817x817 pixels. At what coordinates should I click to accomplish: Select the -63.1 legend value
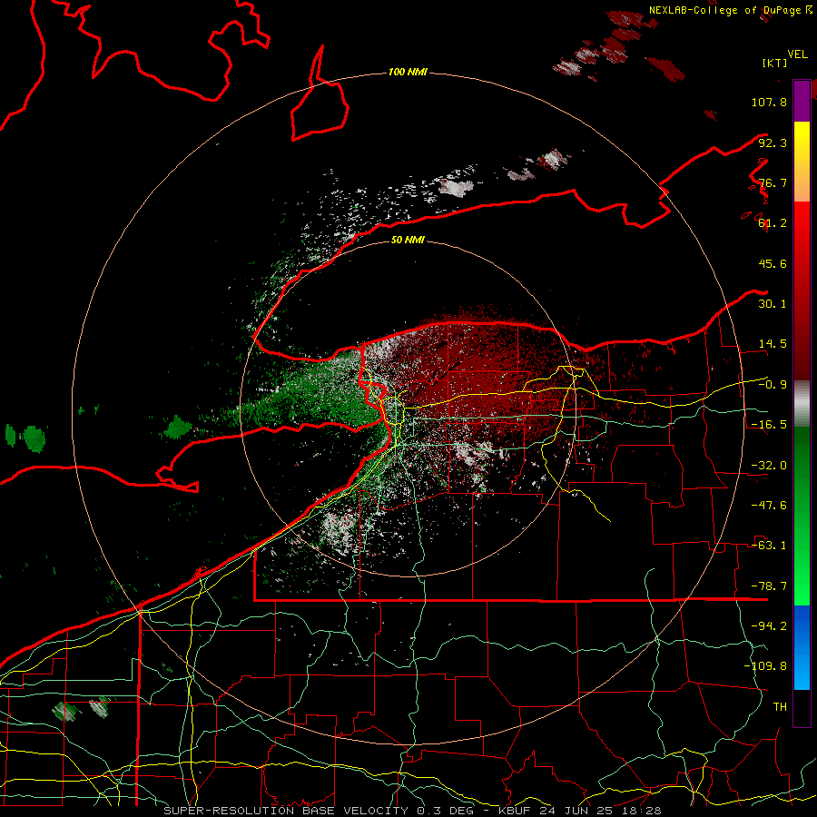[x=769, y=545]
